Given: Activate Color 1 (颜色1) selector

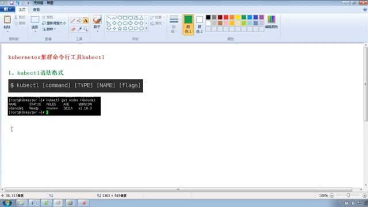Looking at the screenshot, I should (188, 24).
